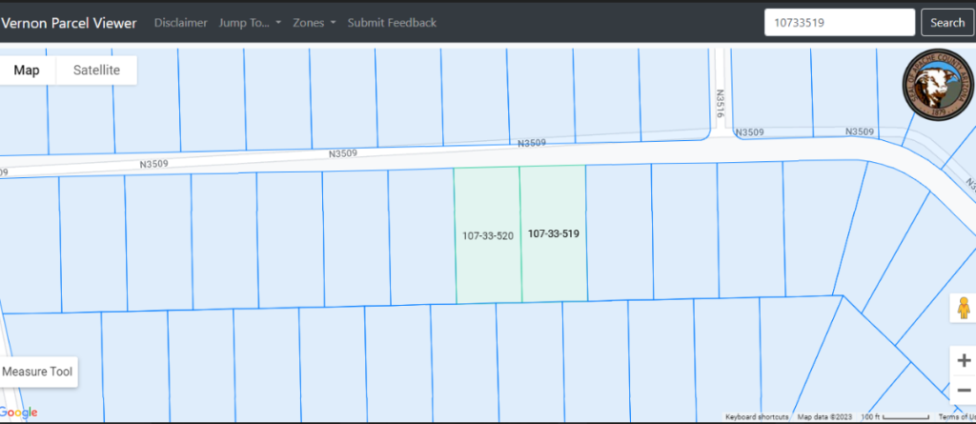The height and width of the screenshot is (424, 976).
Task: Click the parcel number search field
Action: pos(839,23)
